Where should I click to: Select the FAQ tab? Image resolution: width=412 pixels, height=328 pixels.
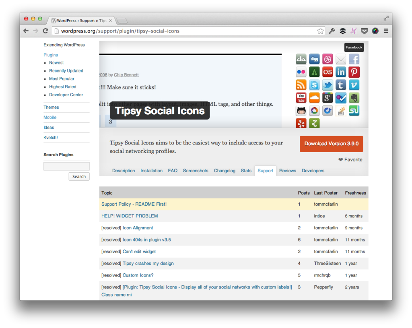click(x=173, y=171)
